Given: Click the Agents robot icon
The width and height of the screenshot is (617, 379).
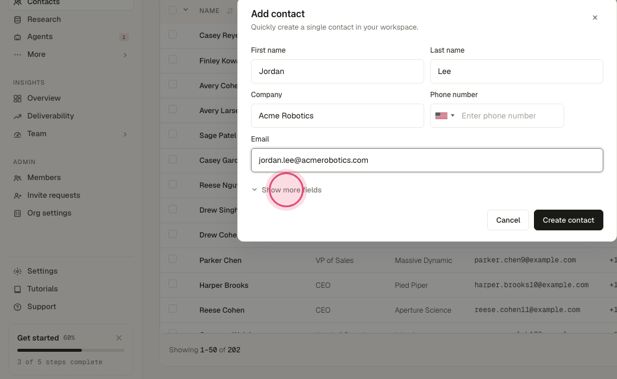Looking at the screenshot, I should [x=17, y=37].
